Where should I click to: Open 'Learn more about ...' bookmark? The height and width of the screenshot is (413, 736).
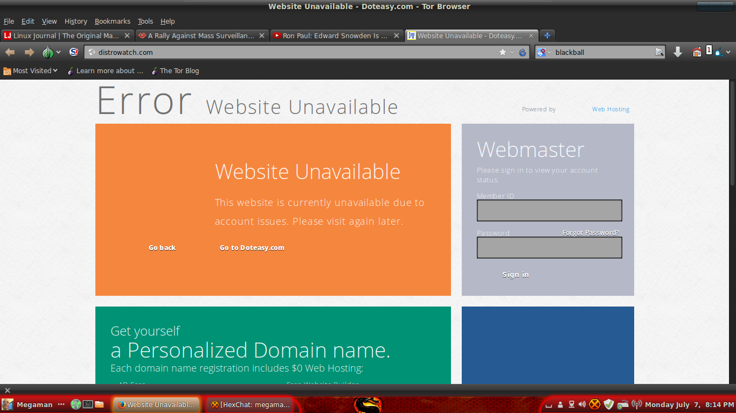pyautogui.click(x=105, y=70)
